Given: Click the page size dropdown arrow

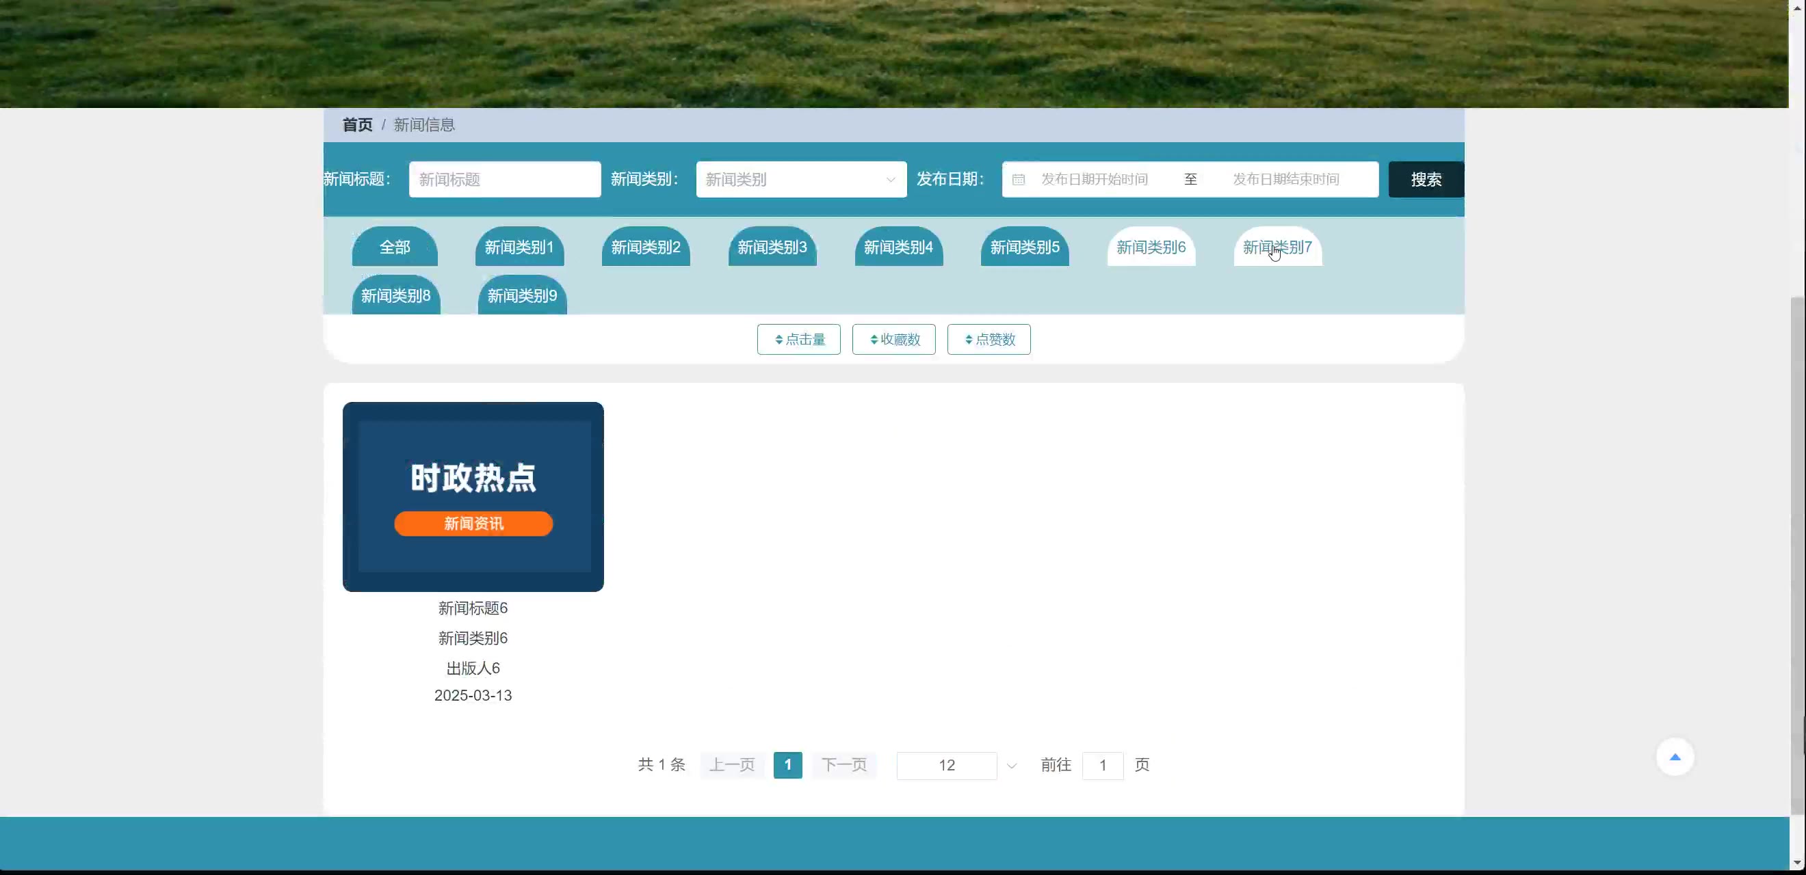Looking at the screenshot, I should click(1011, 766).
